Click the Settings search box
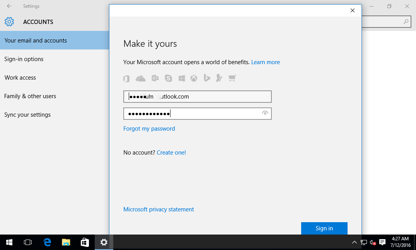The image size is (416, 250). 386,22
